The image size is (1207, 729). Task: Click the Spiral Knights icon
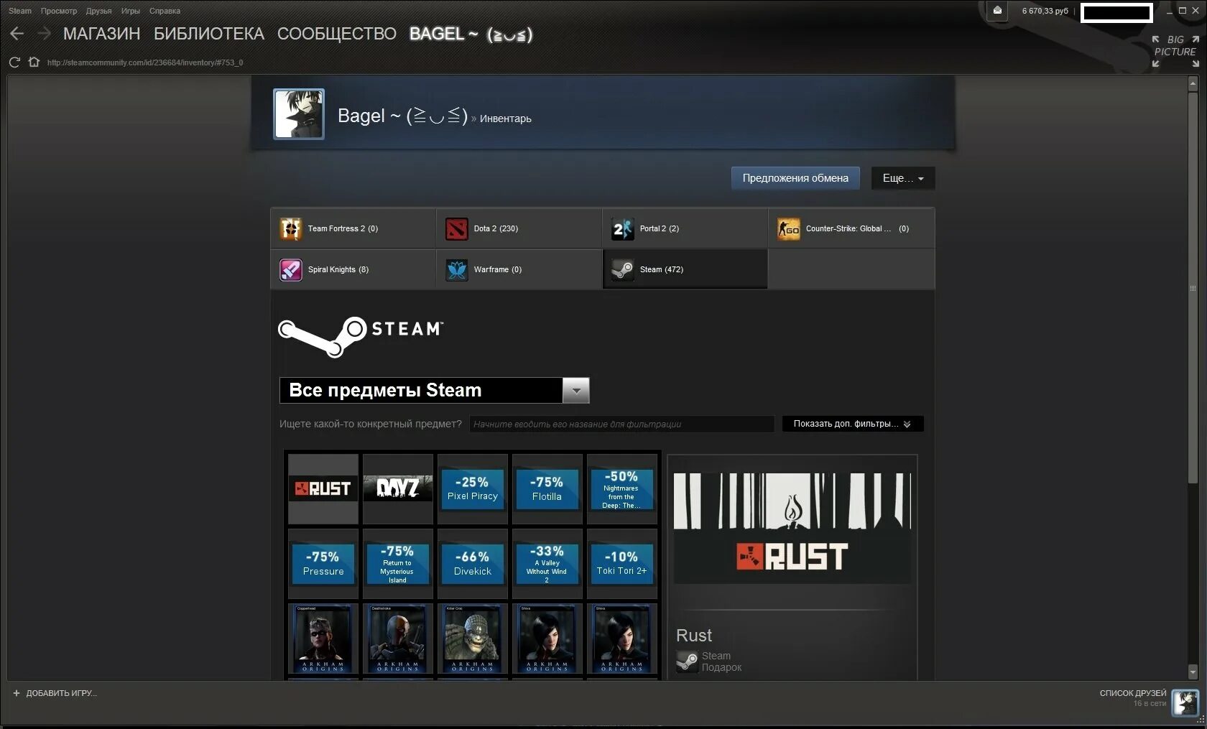(291, 269)
